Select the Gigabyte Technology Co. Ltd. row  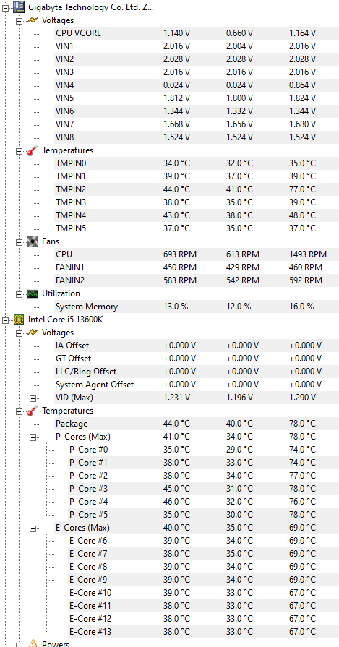click(x=92, y=7)
